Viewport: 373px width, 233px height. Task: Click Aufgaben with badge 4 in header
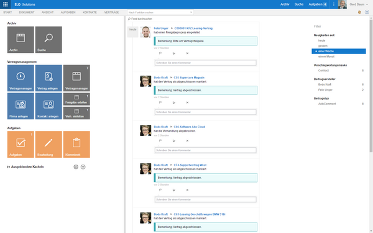click(x=318, y=4)
